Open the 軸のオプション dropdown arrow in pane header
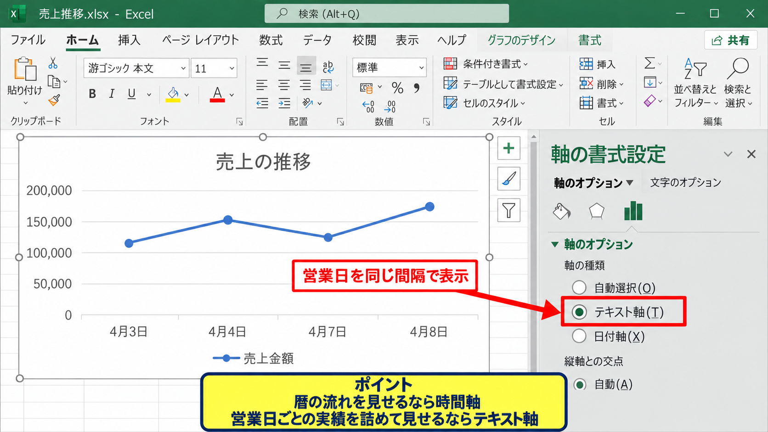Viewport: 768px width, 432px height. tap(630, 183)
